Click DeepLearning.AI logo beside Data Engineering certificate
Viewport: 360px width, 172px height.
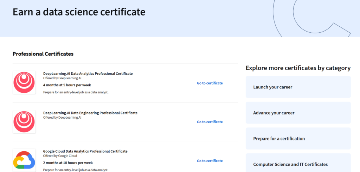[24, 122]
